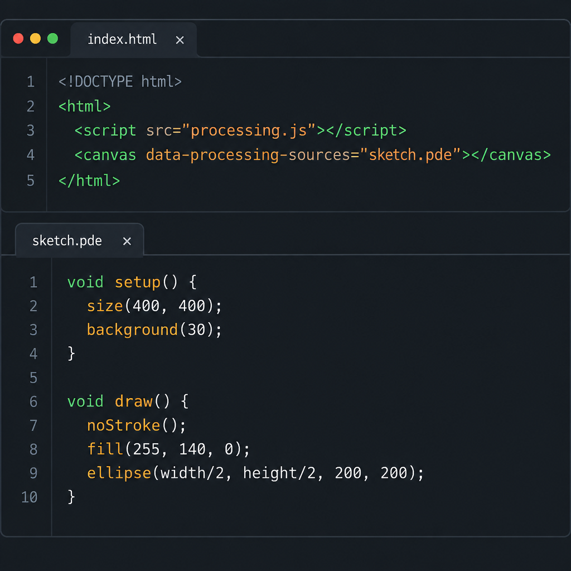Click the '<script' opening tag text
The width and height of the screenshot is (571, 571).
coord(105,130)
